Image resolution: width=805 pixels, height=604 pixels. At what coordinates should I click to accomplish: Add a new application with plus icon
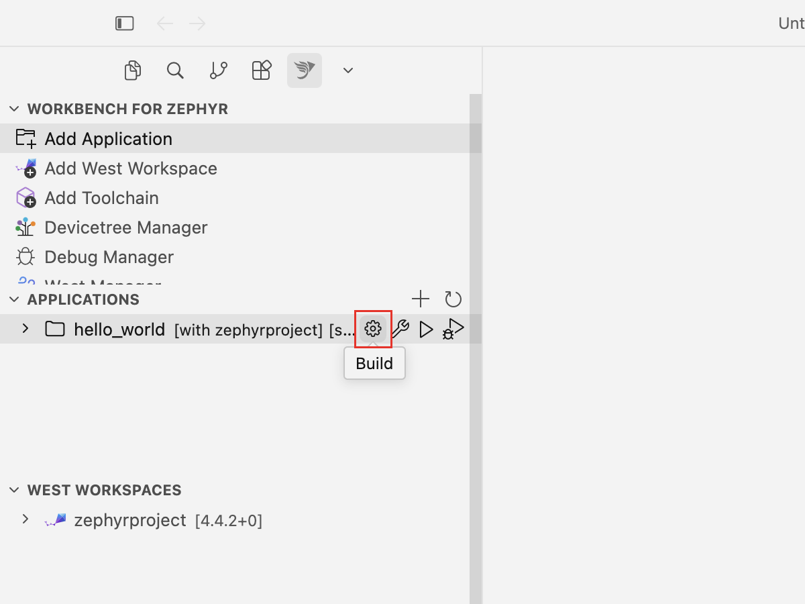pos(421,299)
